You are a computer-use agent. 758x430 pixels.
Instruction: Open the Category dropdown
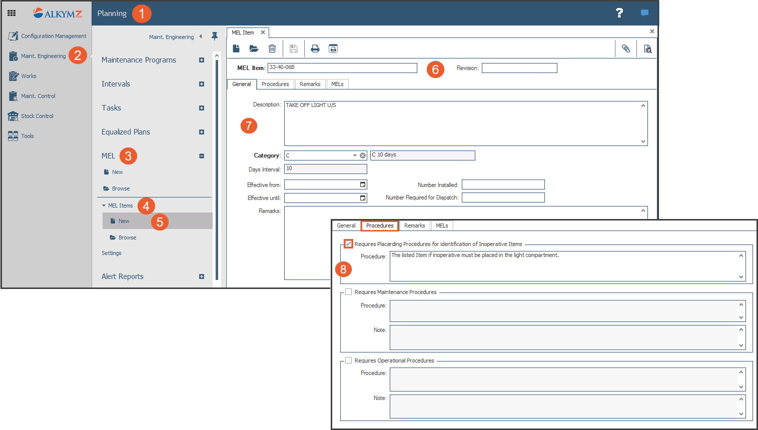coord(355,155)
